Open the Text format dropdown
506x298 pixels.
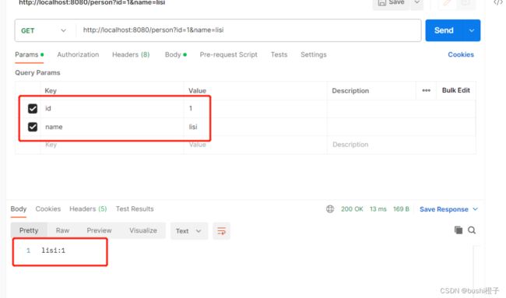pos(189,231)
